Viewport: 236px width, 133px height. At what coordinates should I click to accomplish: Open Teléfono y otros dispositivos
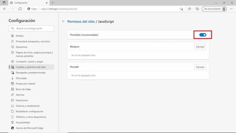click(31, 117)
